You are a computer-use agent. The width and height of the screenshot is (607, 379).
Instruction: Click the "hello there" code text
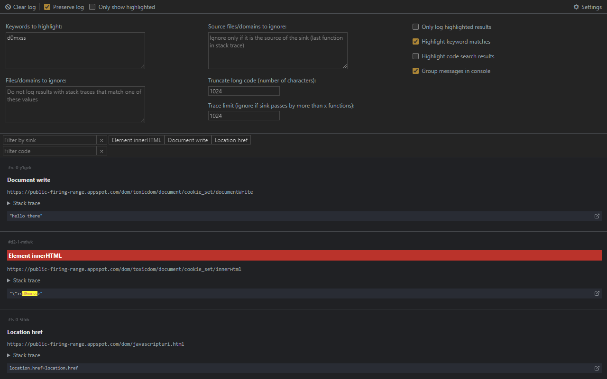point(26,216)
